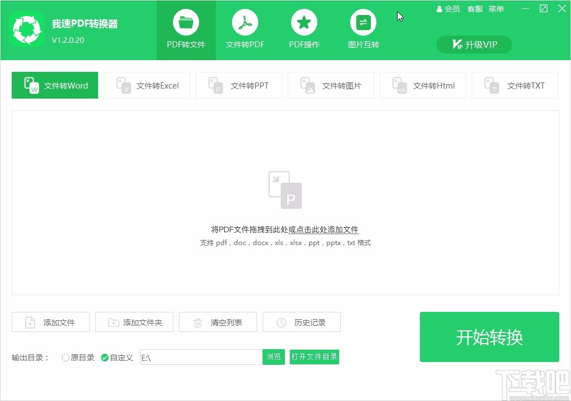Switch to the 文件转PPT tab
Viewport: 571px width, 401px height.
pyautogui.click(x=239, y=85)
